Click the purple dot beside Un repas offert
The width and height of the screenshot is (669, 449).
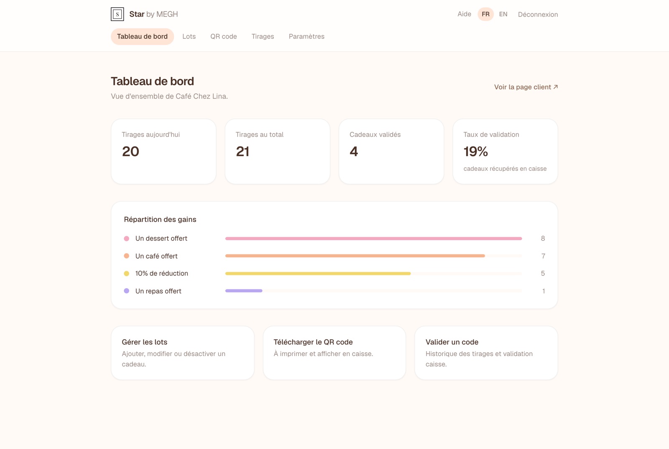pos(127,291)
